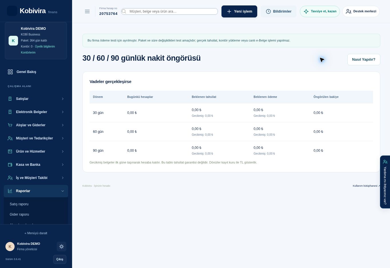
Task: Expand the Ürün ve Hizmetler chevron
Action: tap(63, 151)
